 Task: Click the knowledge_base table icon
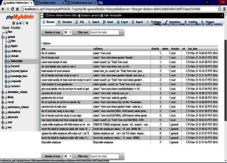pyautogui.click(x=9, y=76)
